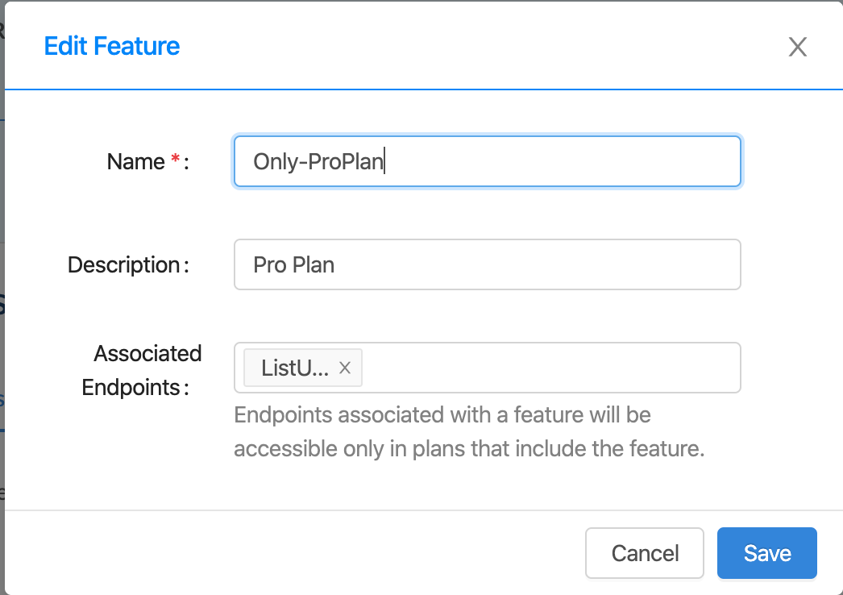Close the Edit Feature dialog with X
Screen dimensions: 843x595
coord(797,47)
